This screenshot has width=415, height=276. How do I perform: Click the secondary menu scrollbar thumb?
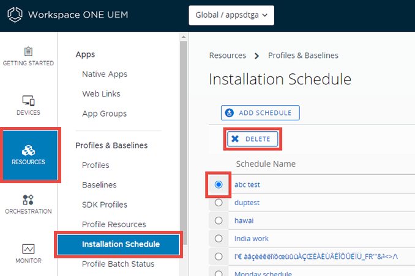[184, 143]
